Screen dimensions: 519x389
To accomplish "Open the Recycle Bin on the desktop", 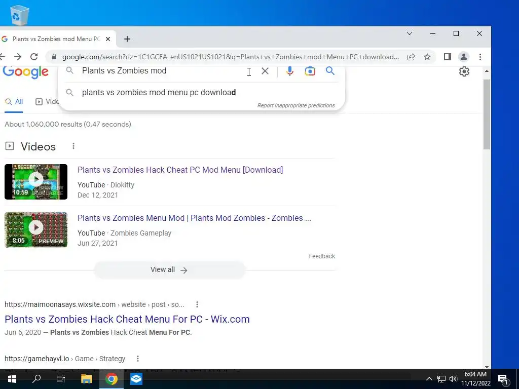I will click(19, 15).
